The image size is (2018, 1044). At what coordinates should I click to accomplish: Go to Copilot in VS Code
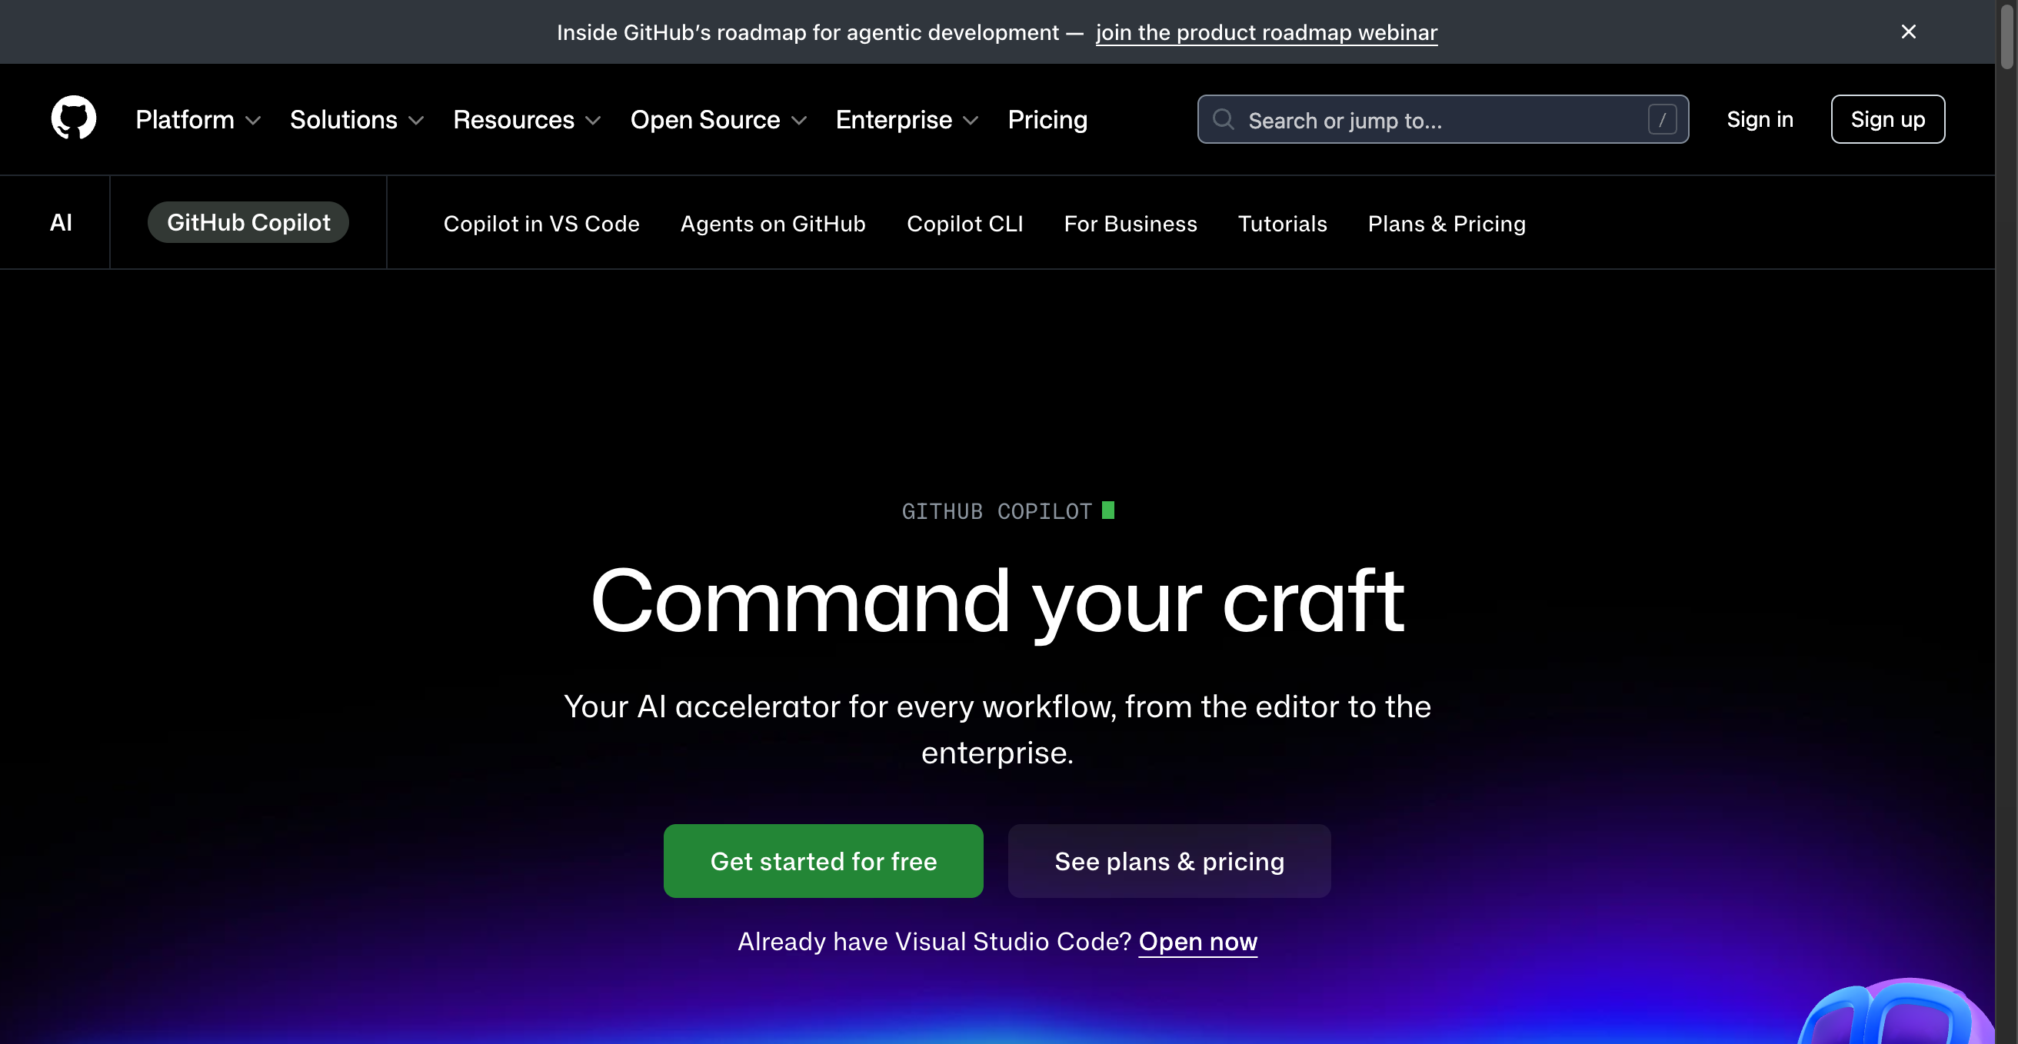(x=541, y=224)
